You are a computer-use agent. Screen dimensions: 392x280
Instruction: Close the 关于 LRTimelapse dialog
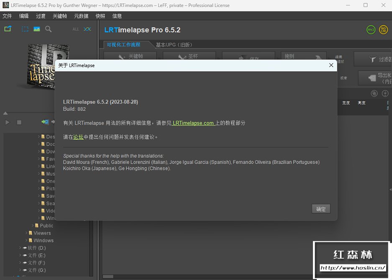[x=331, y=65]
